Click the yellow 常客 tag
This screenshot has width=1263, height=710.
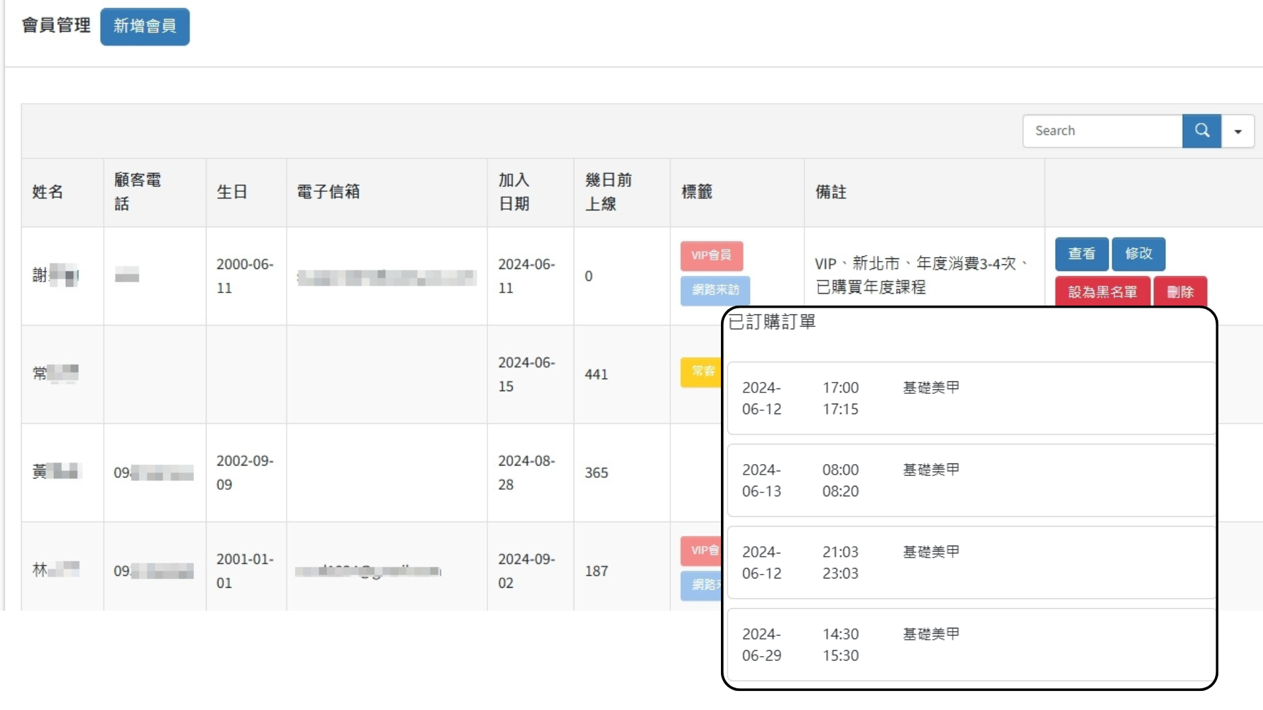701,371
